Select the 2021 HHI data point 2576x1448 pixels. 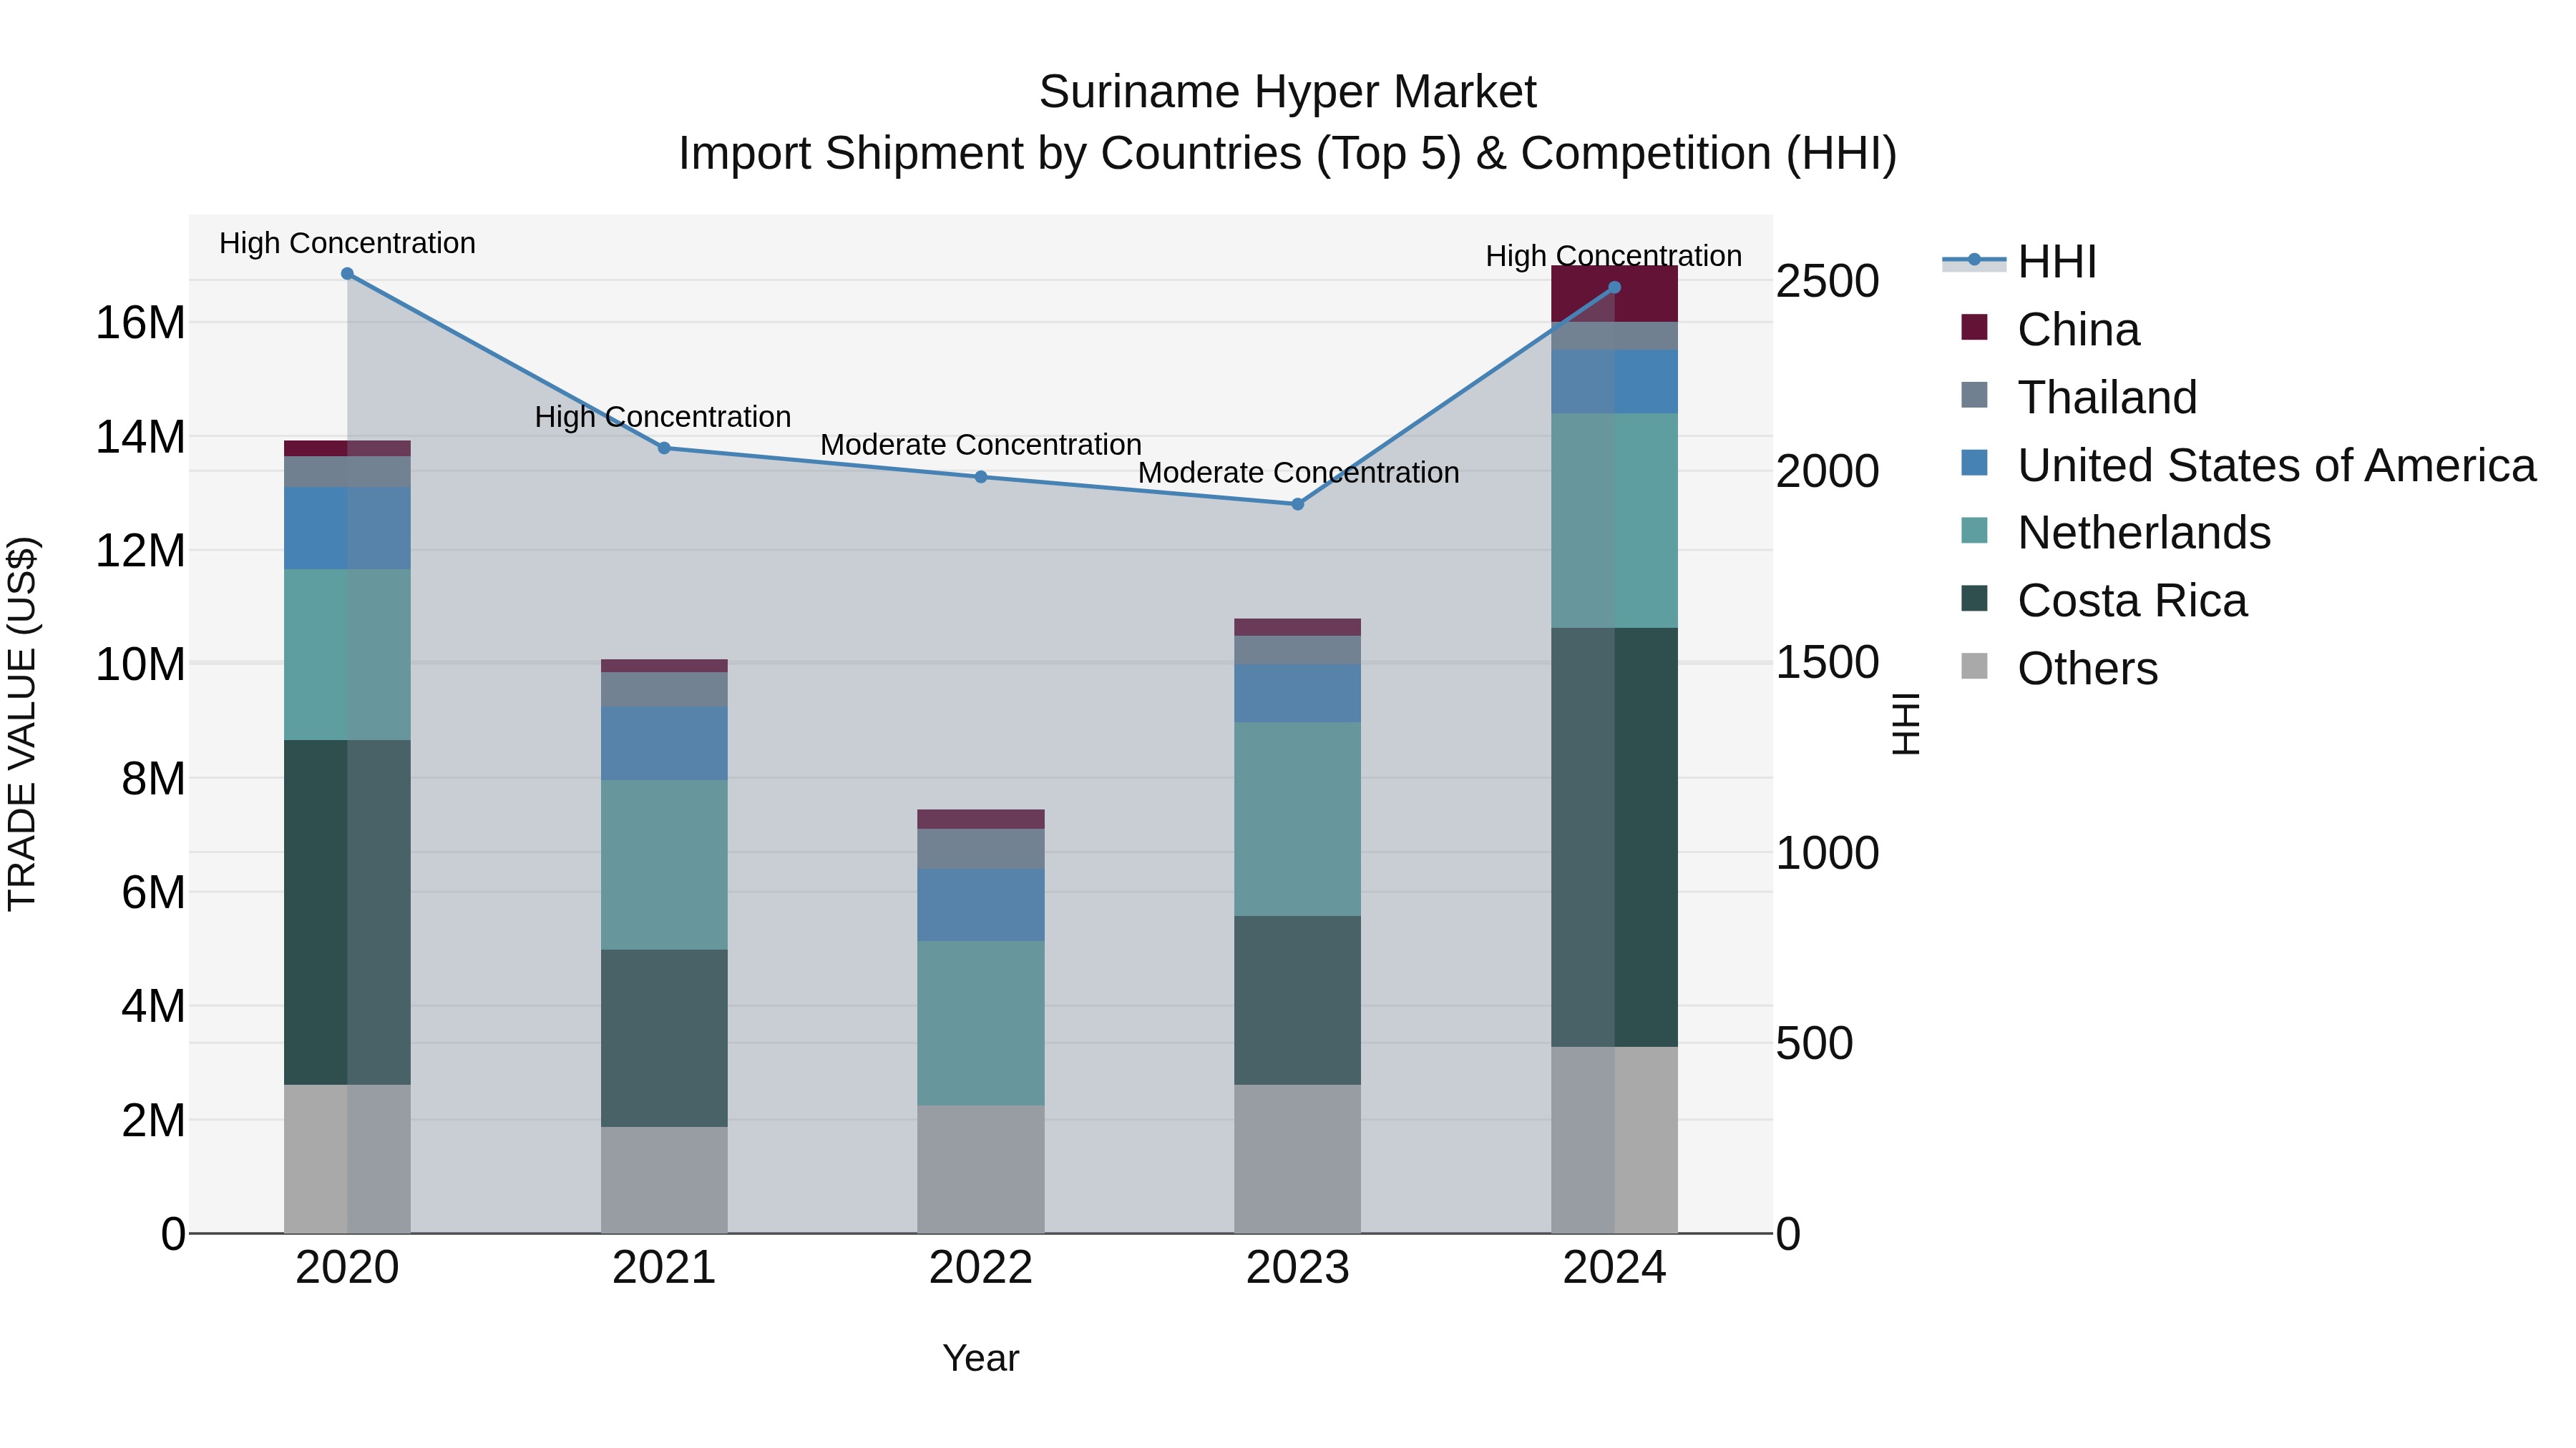click(664, 448)
